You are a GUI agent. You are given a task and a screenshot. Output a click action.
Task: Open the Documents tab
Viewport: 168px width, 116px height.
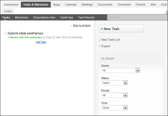click(105, 5)
